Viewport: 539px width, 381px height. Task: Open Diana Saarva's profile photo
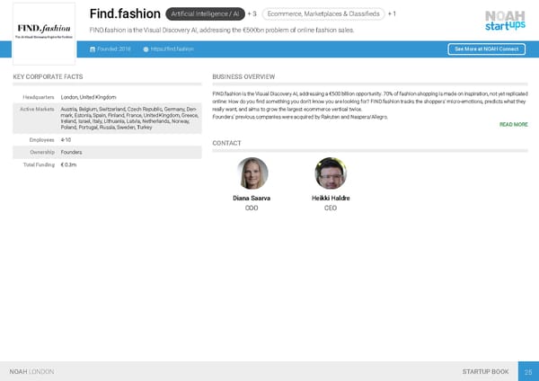click(x=252, y=173)
